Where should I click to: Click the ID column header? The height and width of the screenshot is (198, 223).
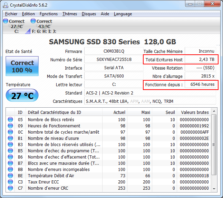click(x=20, y=112)
